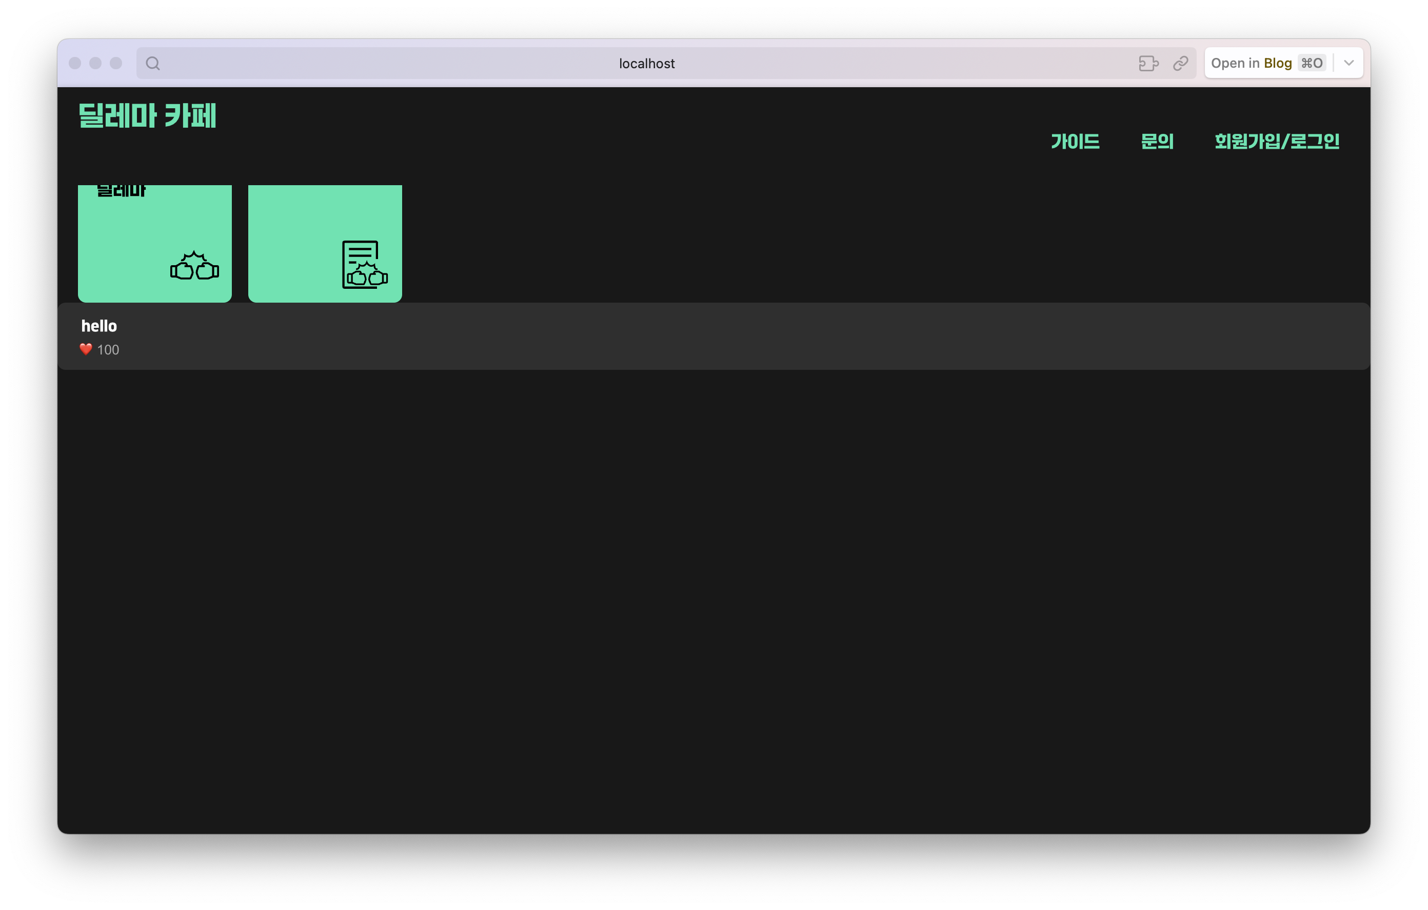
Task: Click the gray zoom window dot
Action: [116, 63]
